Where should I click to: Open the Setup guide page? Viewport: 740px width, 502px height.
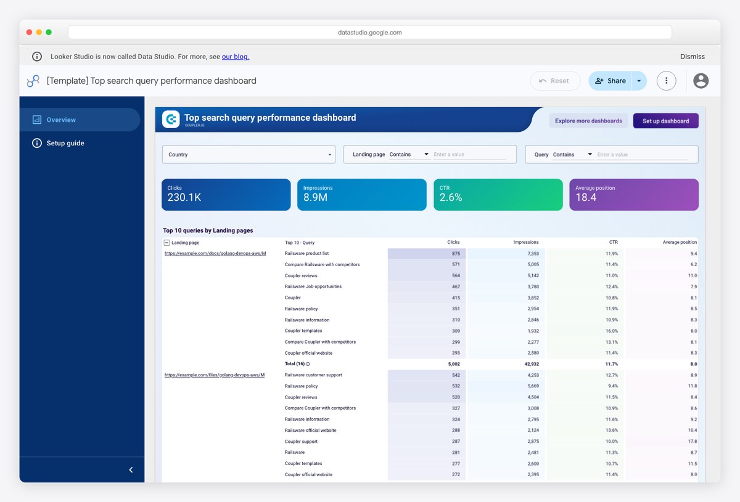(x=80, y=143)
